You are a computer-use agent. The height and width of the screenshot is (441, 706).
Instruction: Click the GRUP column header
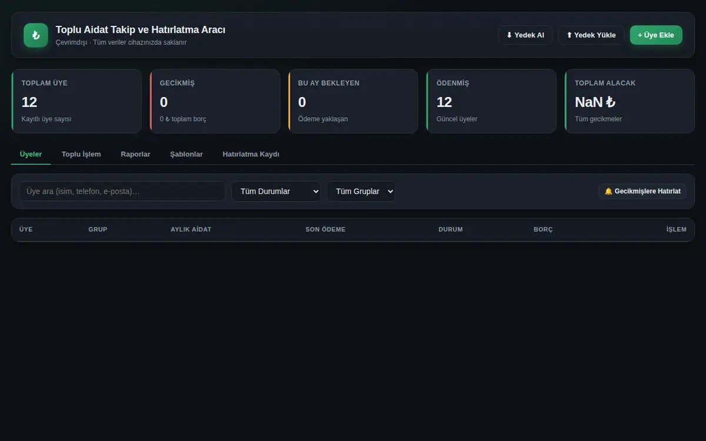pos(98,229)
